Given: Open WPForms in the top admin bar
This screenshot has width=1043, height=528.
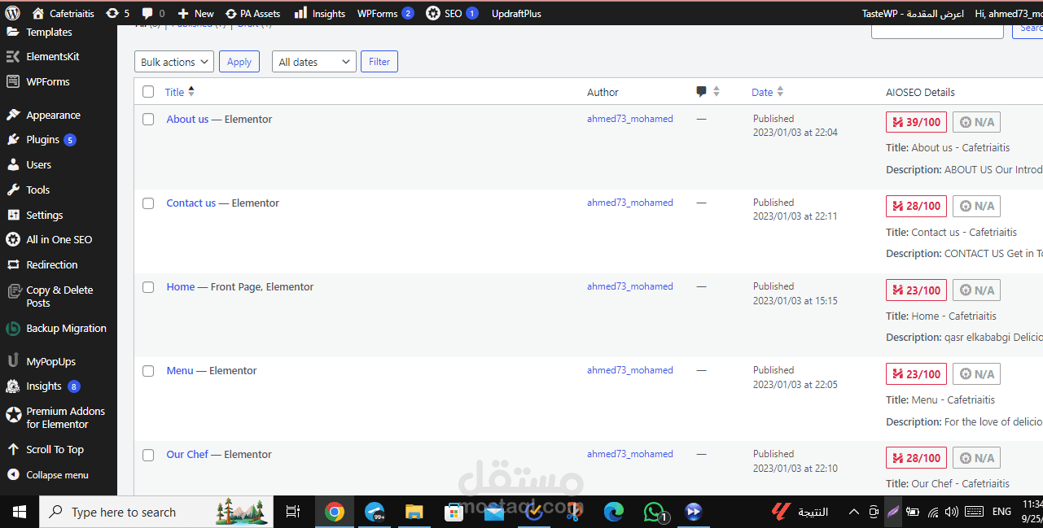Looking at the screenshot, I should point(385,13).
